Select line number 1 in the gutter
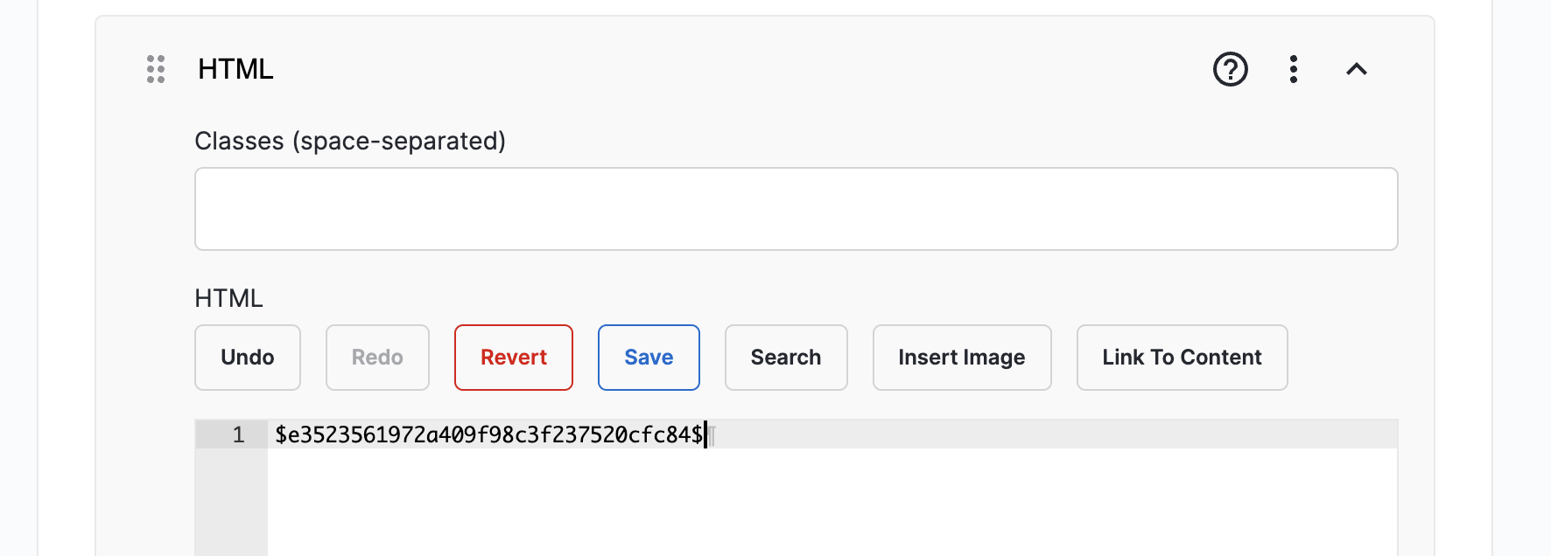 (x=238, y=434)
